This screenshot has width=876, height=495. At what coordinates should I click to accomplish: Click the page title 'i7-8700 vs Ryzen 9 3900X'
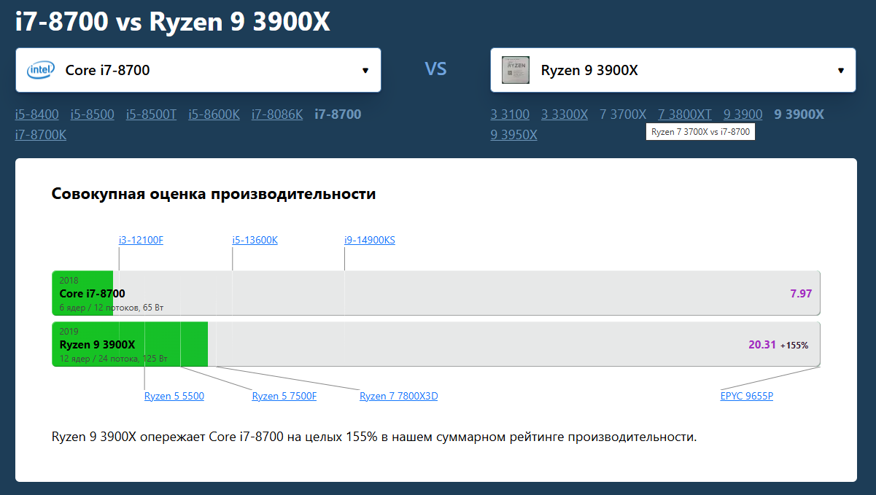(173, 22)
